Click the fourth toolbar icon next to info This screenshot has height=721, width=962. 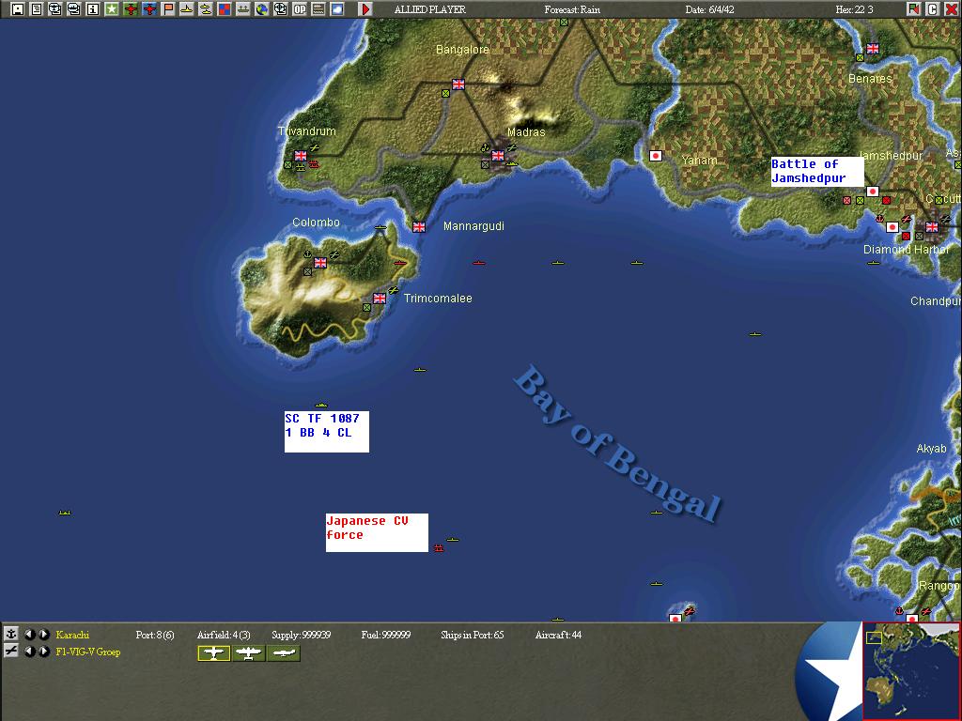74,9
